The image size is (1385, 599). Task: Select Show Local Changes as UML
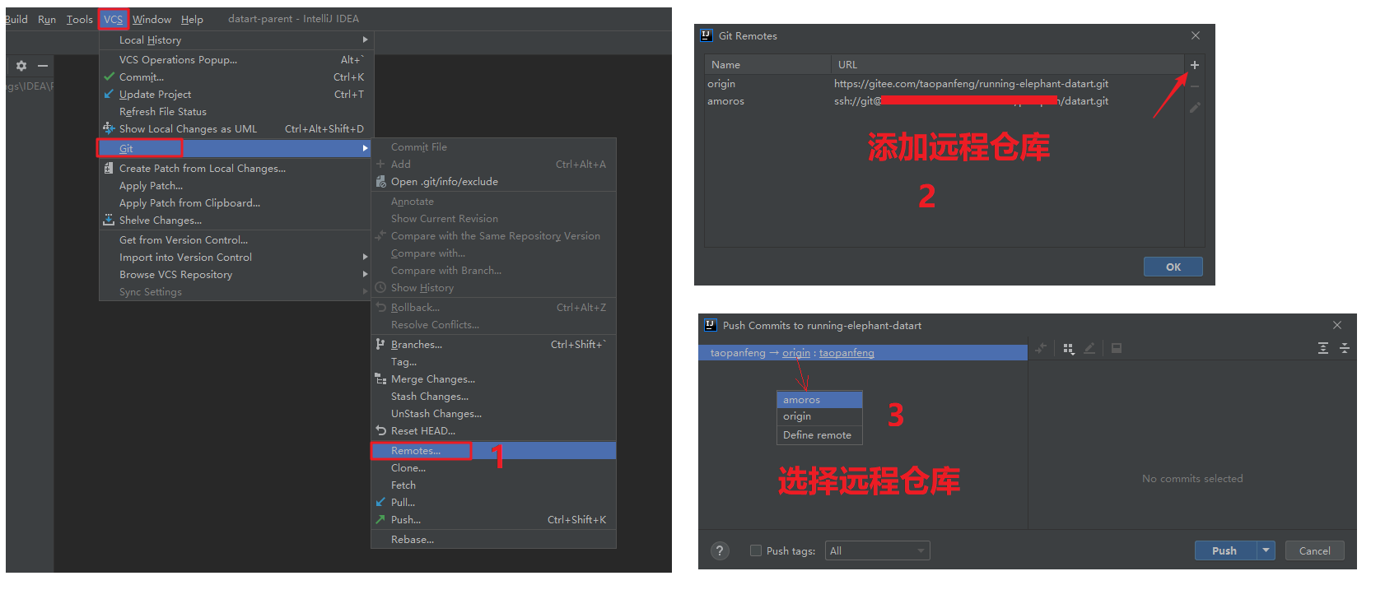click(x=235, y=128)
